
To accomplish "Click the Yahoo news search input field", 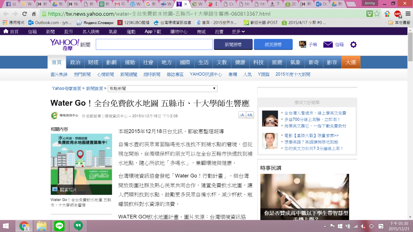I will (x=154, y=44).
